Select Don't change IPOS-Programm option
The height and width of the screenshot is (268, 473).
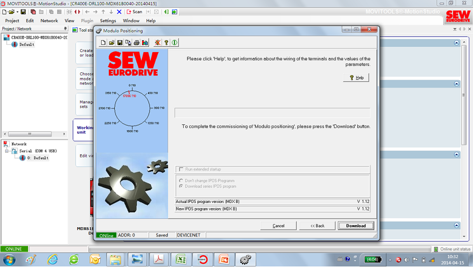click(181, 181)
